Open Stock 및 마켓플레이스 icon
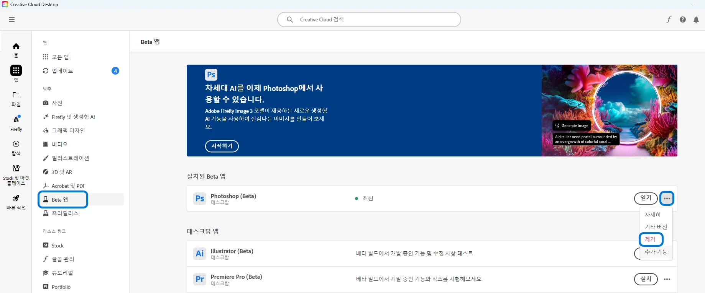Viewport: 705px width, 293px height. [16, 168]
